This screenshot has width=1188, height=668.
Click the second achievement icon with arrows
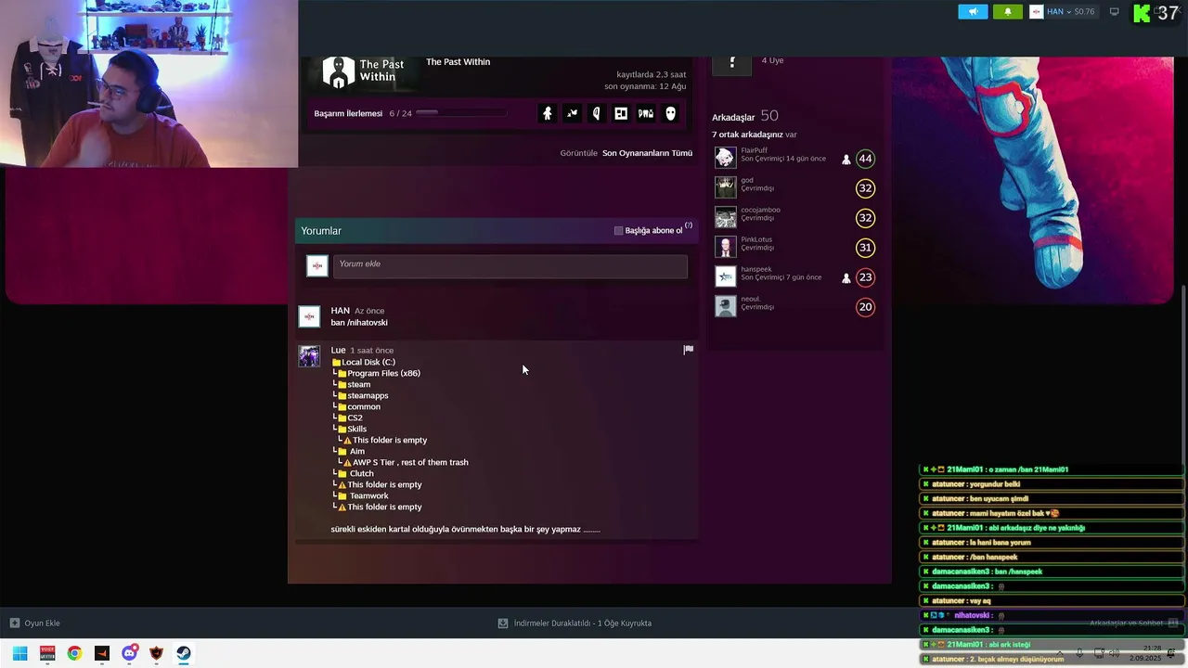click(572, 113)
